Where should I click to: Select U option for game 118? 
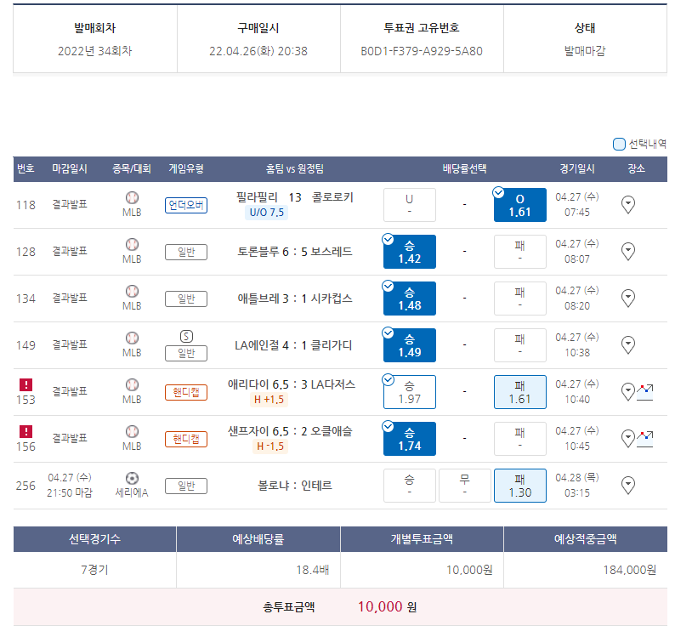(410, 205)
